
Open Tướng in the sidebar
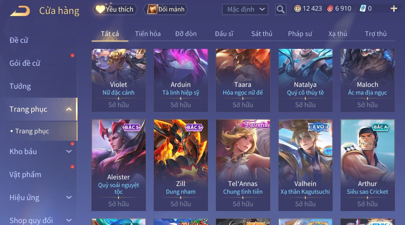tap(20, 86)
